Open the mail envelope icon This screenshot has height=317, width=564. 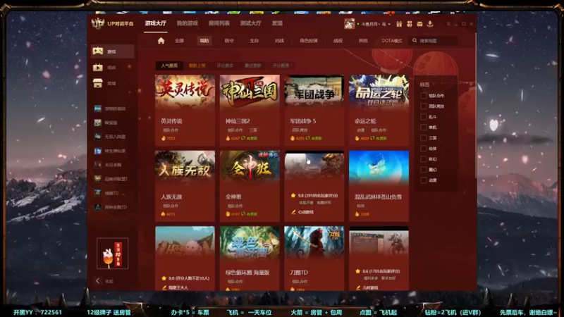[419, 24]
